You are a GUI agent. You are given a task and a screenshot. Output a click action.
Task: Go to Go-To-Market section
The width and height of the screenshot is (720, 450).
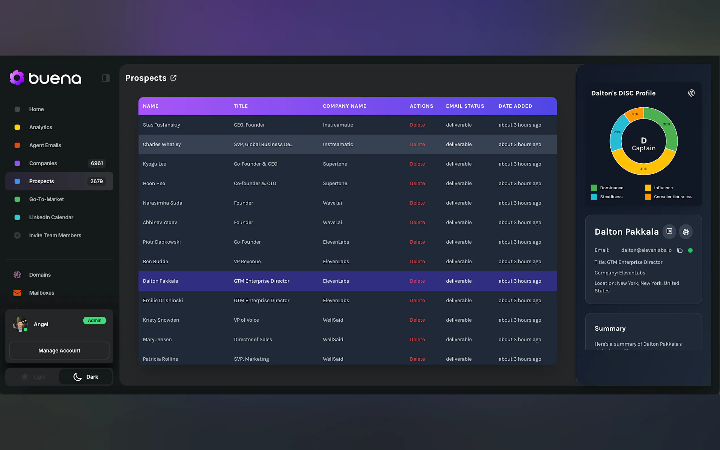[x=46, y=199]
